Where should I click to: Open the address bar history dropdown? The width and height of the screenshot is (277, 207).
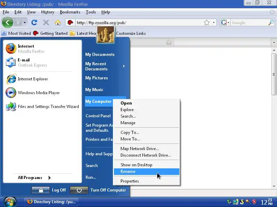(x=214, y=22)
